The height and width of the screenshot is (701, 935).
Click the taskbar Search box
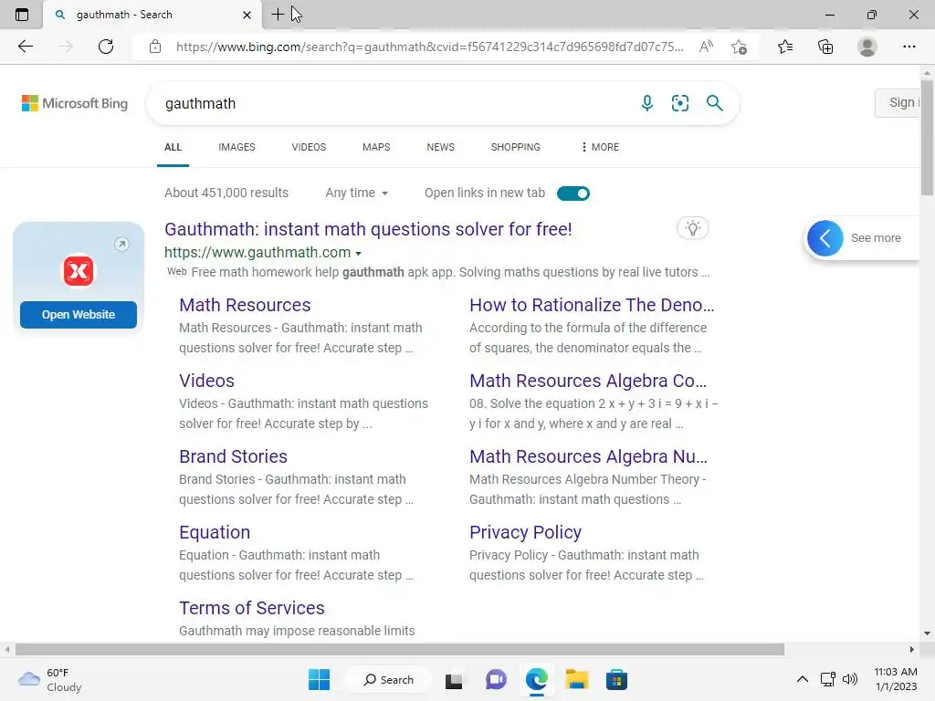[x=389, y=679]
